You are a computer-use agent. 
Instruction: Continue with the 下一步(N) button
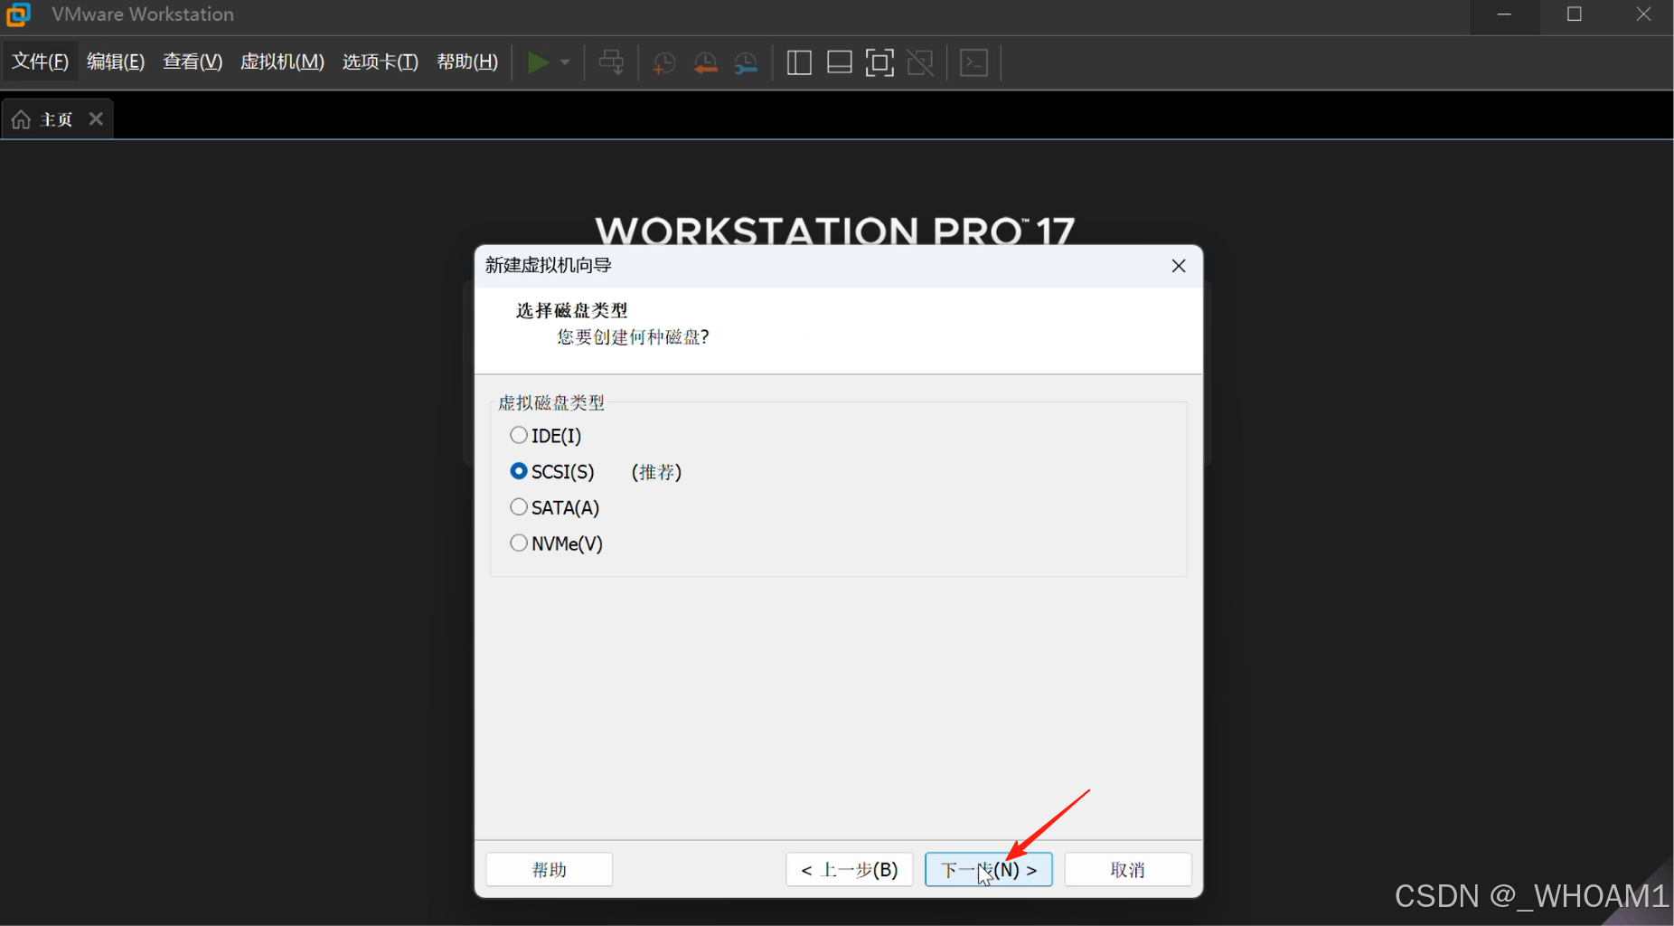pos(989,870)
